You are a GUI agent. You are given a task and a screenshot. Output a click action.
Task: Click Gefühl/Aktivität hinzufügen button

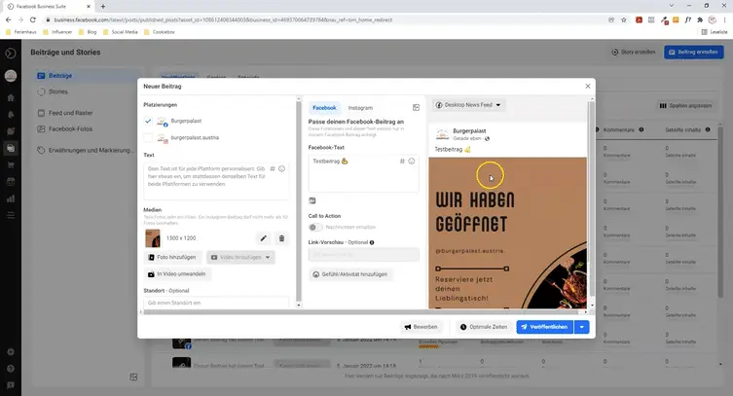350,274
